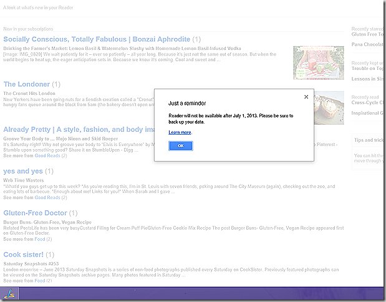Open the Cronut photo thumbnail
Viewport: 386px width, 302px height.
(329, 108)
